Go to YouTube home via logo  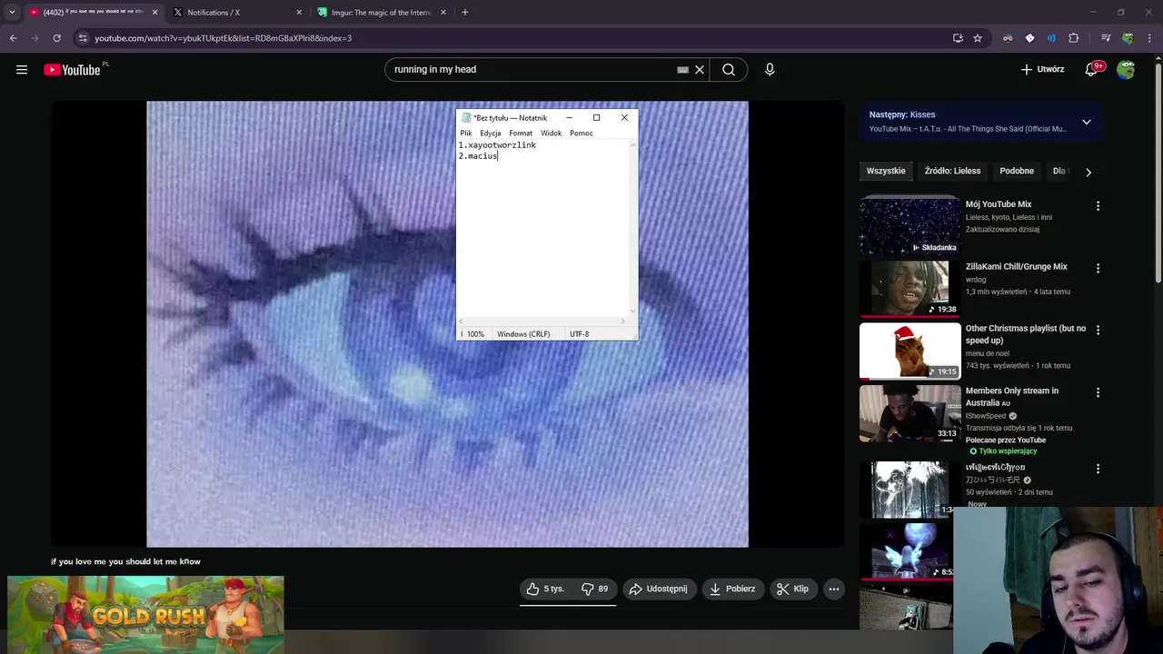pyautogui.click(x=72, y=70)
